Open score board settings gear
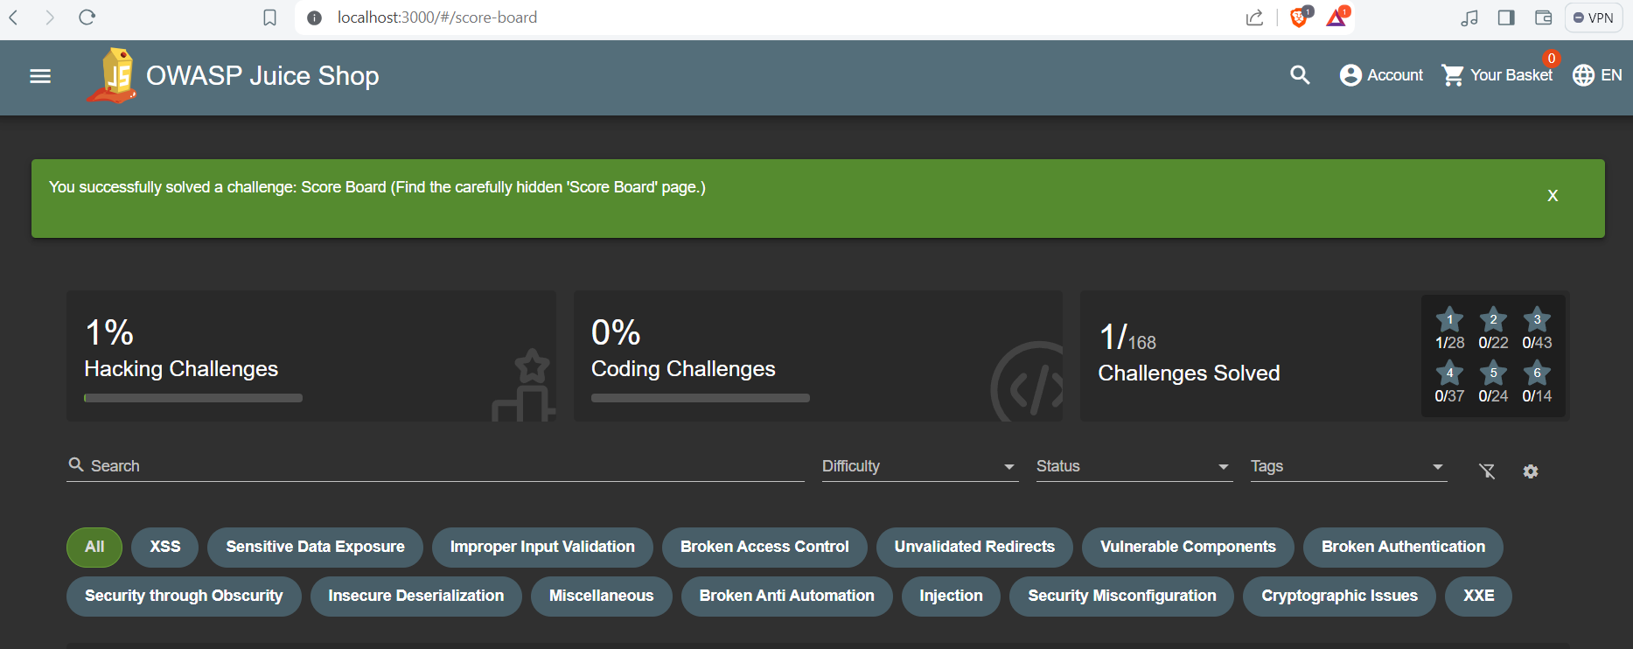1633x649 pixels. pyautogui.click(x=1530, y=471)
